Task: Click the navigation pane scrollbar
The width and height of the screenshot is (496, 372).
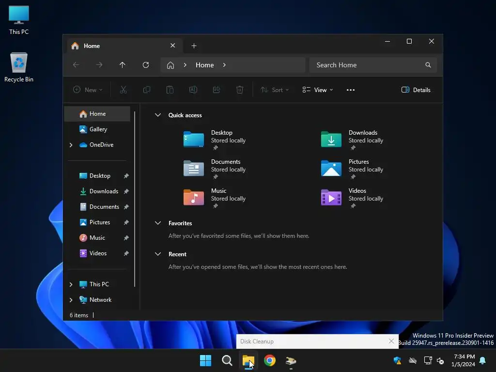Action: click(x=135, y=199)
